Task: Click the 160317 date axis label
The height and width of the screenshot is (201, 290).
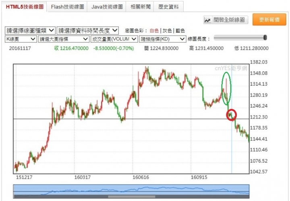Action: (83, 177)
